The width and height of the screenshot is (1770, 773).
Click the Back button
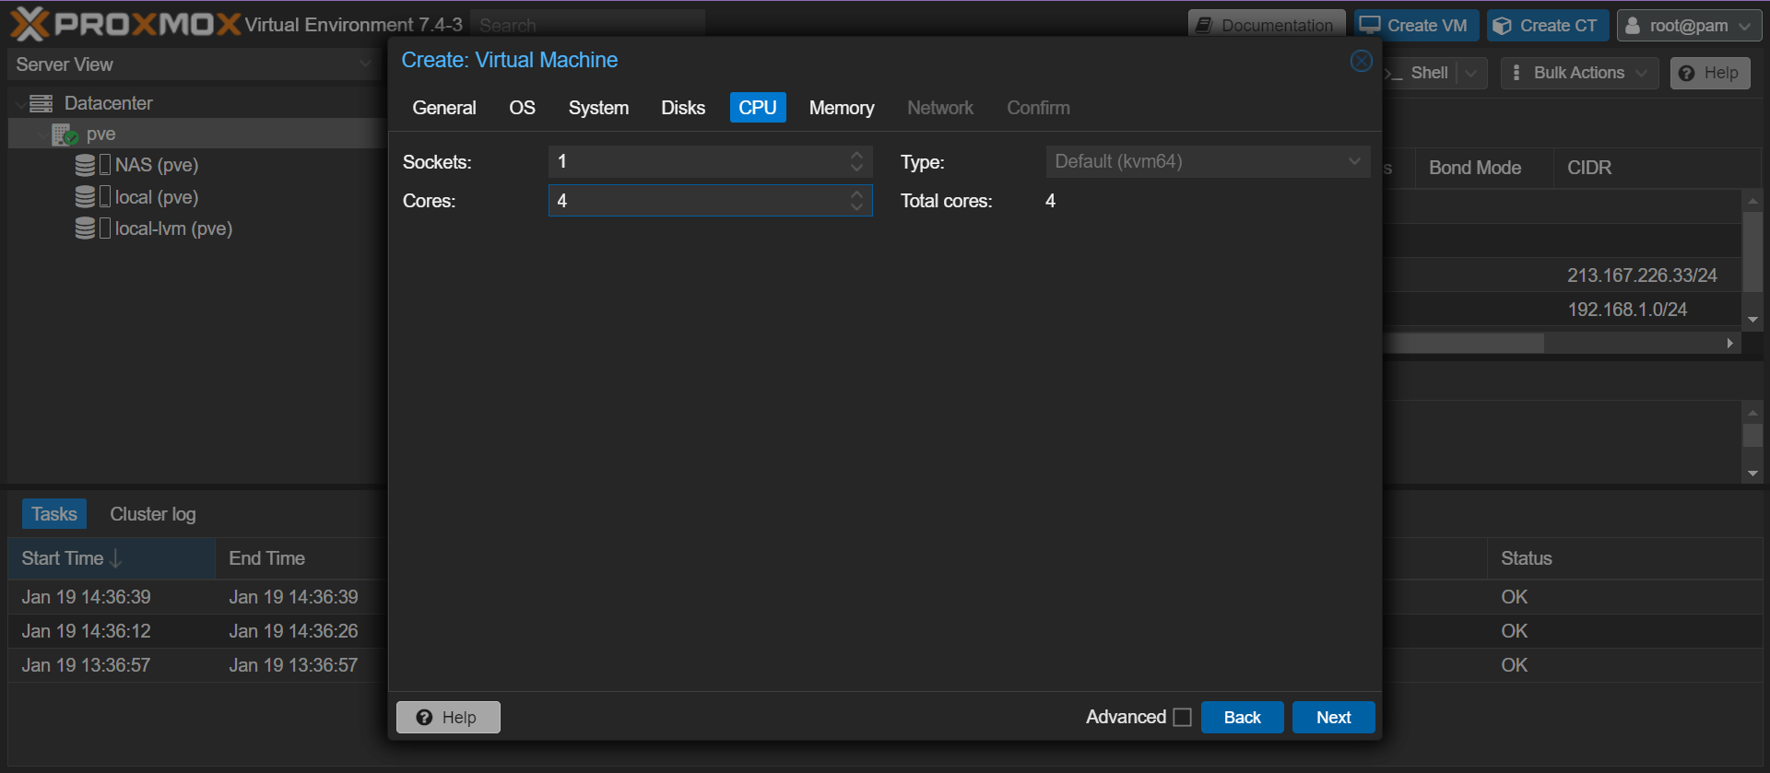[x=1242, y=717]
